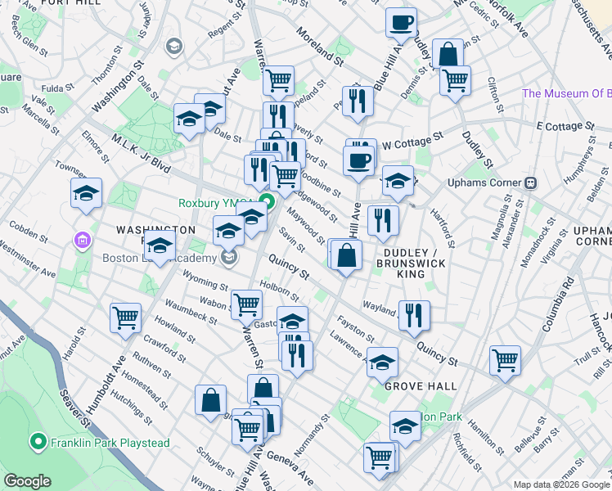Click the purple museum icon near Cobden St
Screen dimensions: 612x491
click(x=83, y=240)
